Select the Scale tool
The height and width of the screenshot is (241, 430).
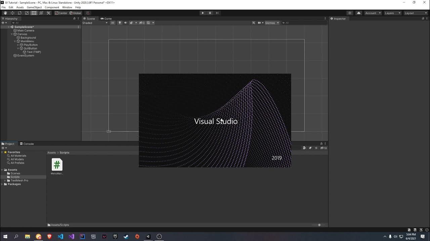27,13
